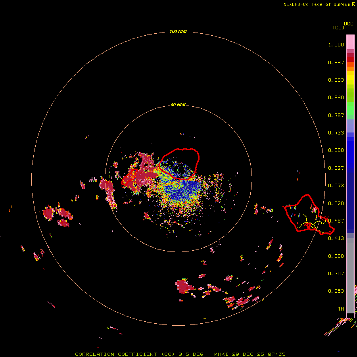Screen dimensions: 357x357
Task: Click the DCC label above the color bar
Action: [349, 24]
